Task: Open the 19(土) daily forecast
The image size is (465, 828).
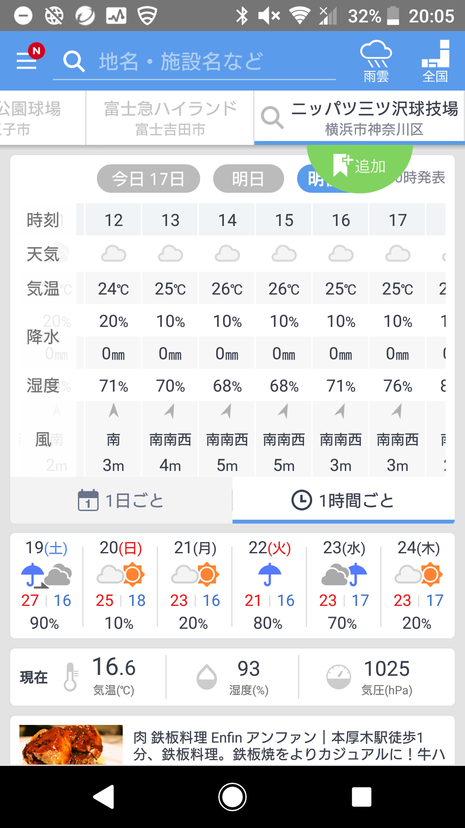Action: coord(46,584)
